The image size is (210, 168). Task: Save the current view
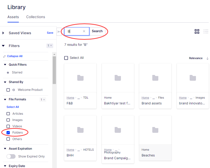click(50, 33)
